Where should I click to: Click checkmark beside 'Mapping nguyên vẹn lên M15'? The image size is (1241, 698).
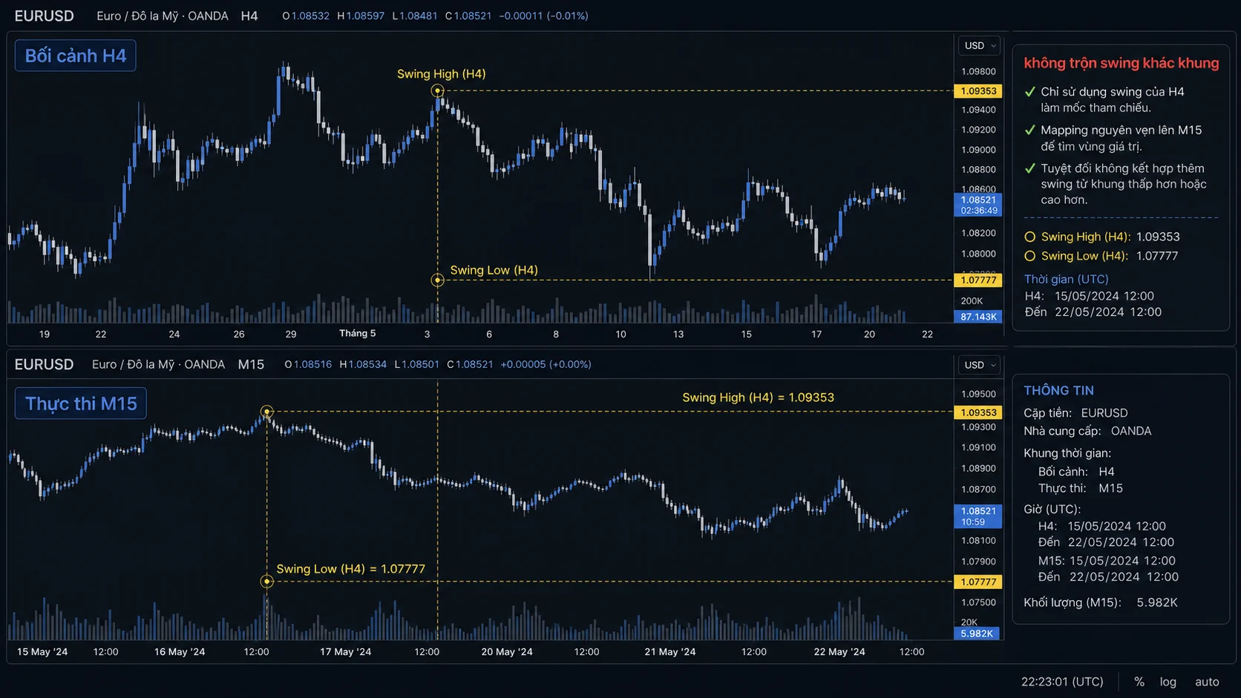(x=1029, y=131)
